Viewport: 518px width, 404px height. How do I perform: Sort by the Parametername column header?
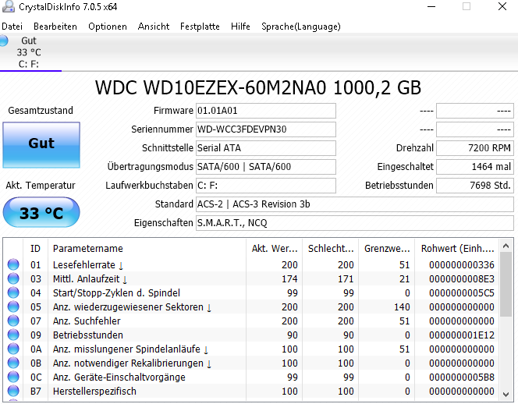click(x=147, y=249)
